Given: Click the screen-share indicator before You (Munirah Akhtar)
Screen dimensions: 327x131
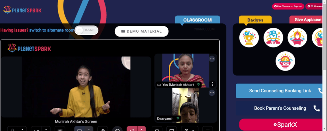Looking at the screenshot, I should pos(159,85).
